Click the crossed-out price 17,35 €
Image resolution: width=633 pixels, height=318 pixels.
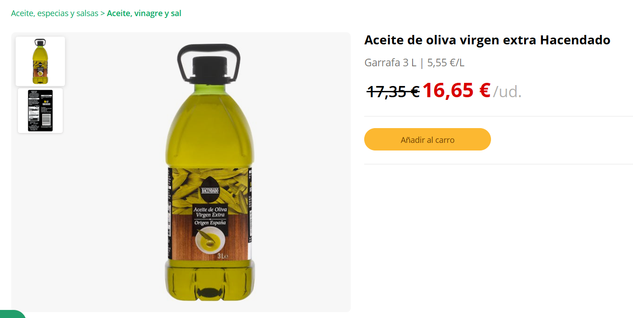coord(393,92)
